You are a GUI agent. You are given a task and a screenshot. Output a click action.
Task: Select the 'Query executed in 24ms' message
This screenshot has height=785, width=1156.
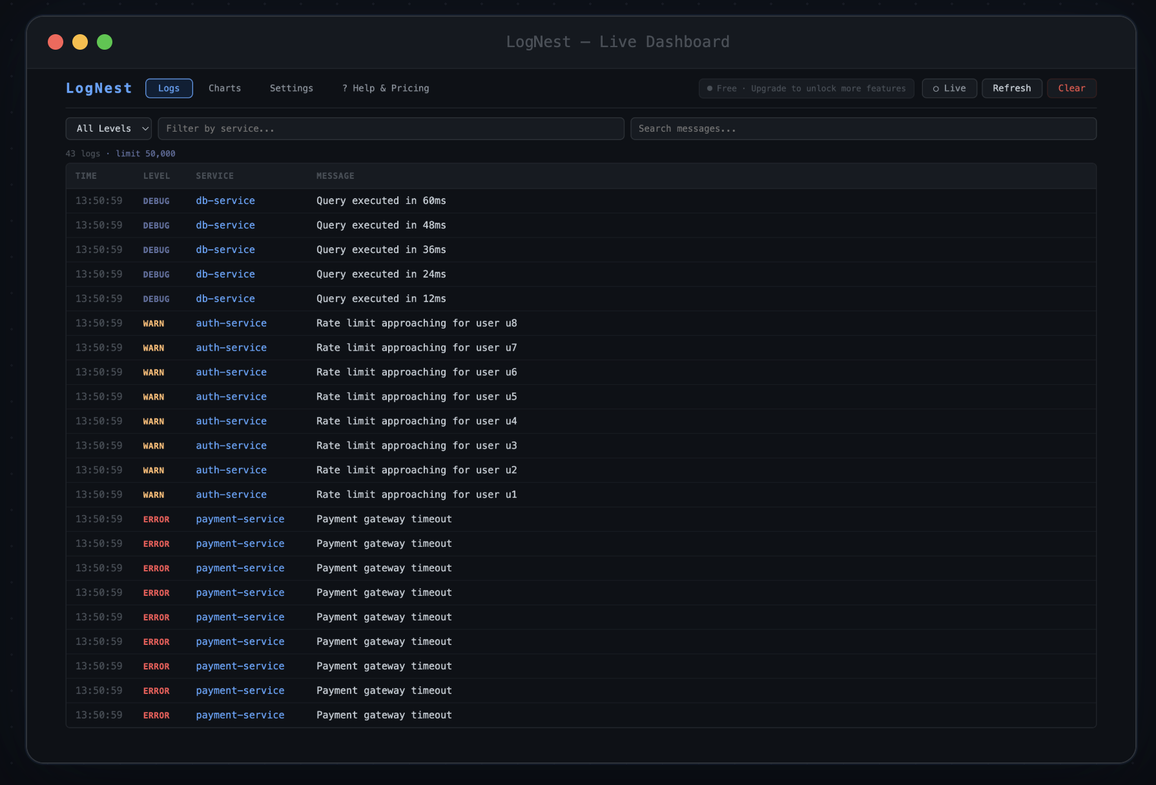(381, 274)
